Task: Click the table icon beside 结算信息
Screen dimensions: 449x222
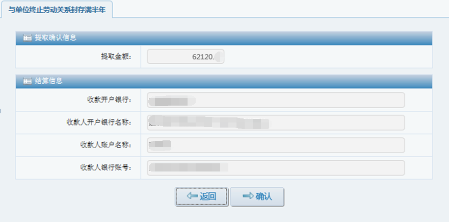Action: [x=27, y=81]
